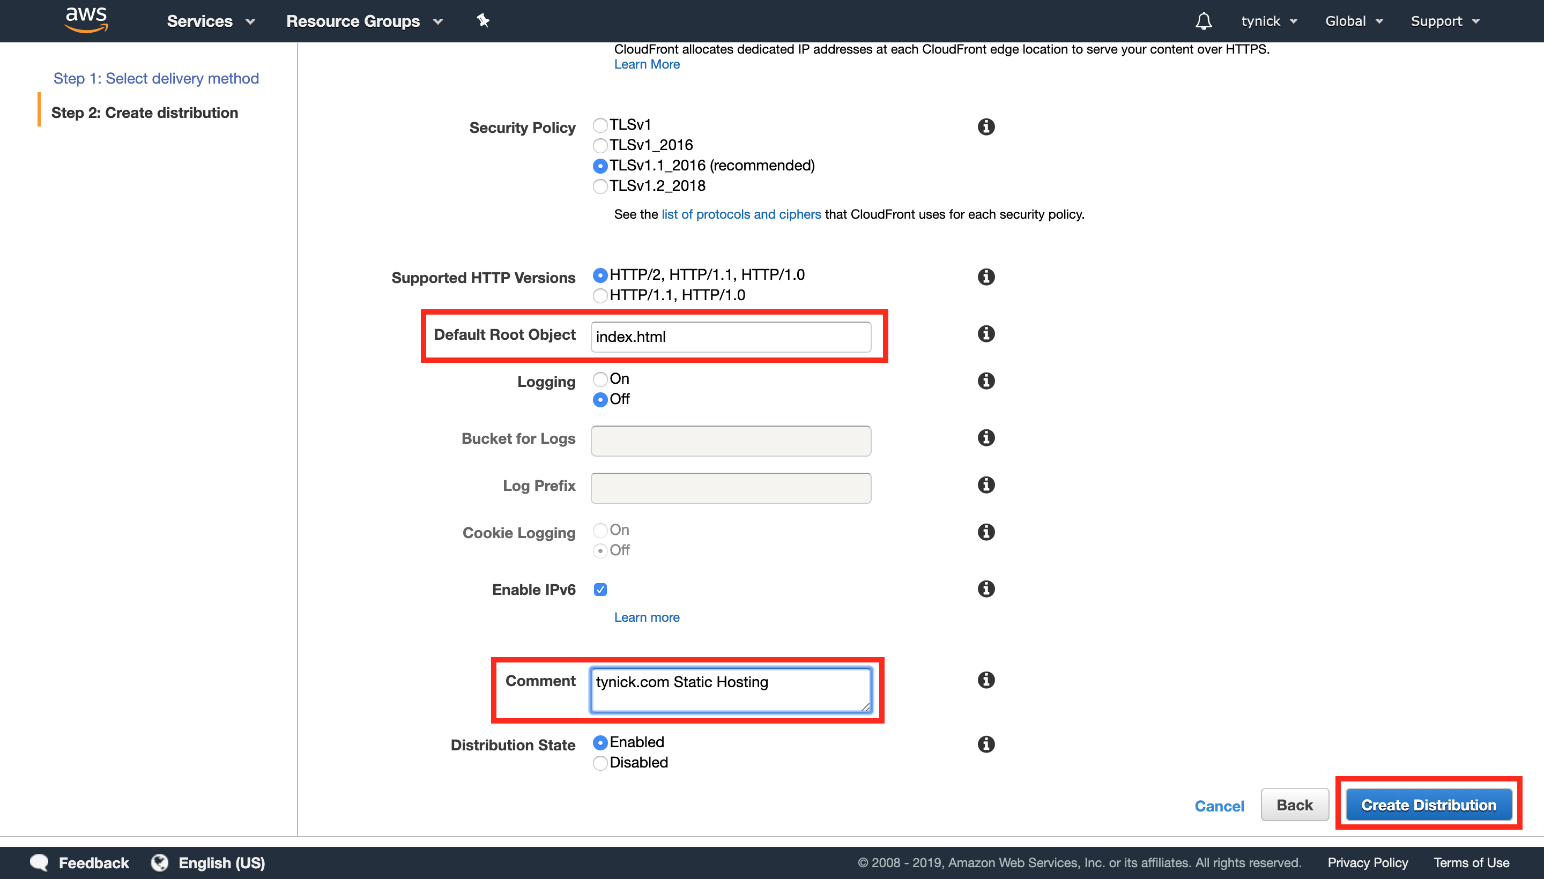Toggle Enable IPv6 checkbox

click(599, 590)
